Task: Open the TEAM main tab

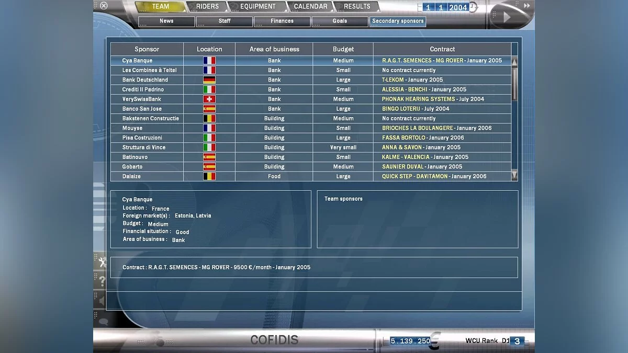Action: point(160,7)
